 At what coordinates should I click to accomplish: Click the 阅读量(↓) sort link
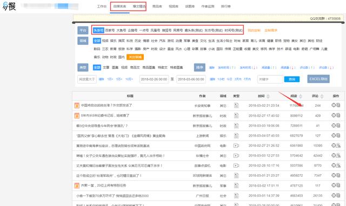point(288,67)
